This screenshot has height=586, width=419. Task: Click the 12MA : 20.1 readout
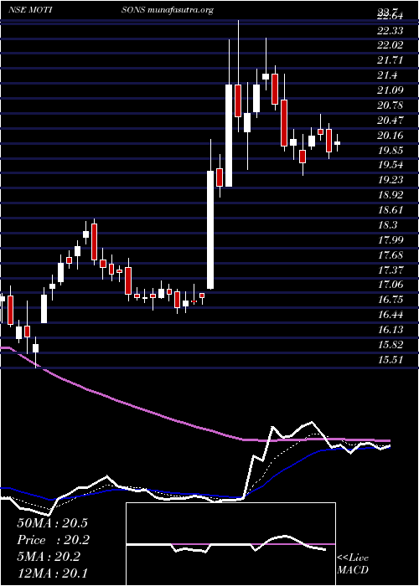52,573
